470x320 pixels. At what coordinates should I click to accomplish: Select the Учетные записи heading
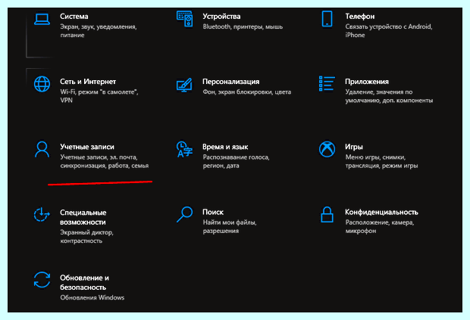[x=87, y=147]
